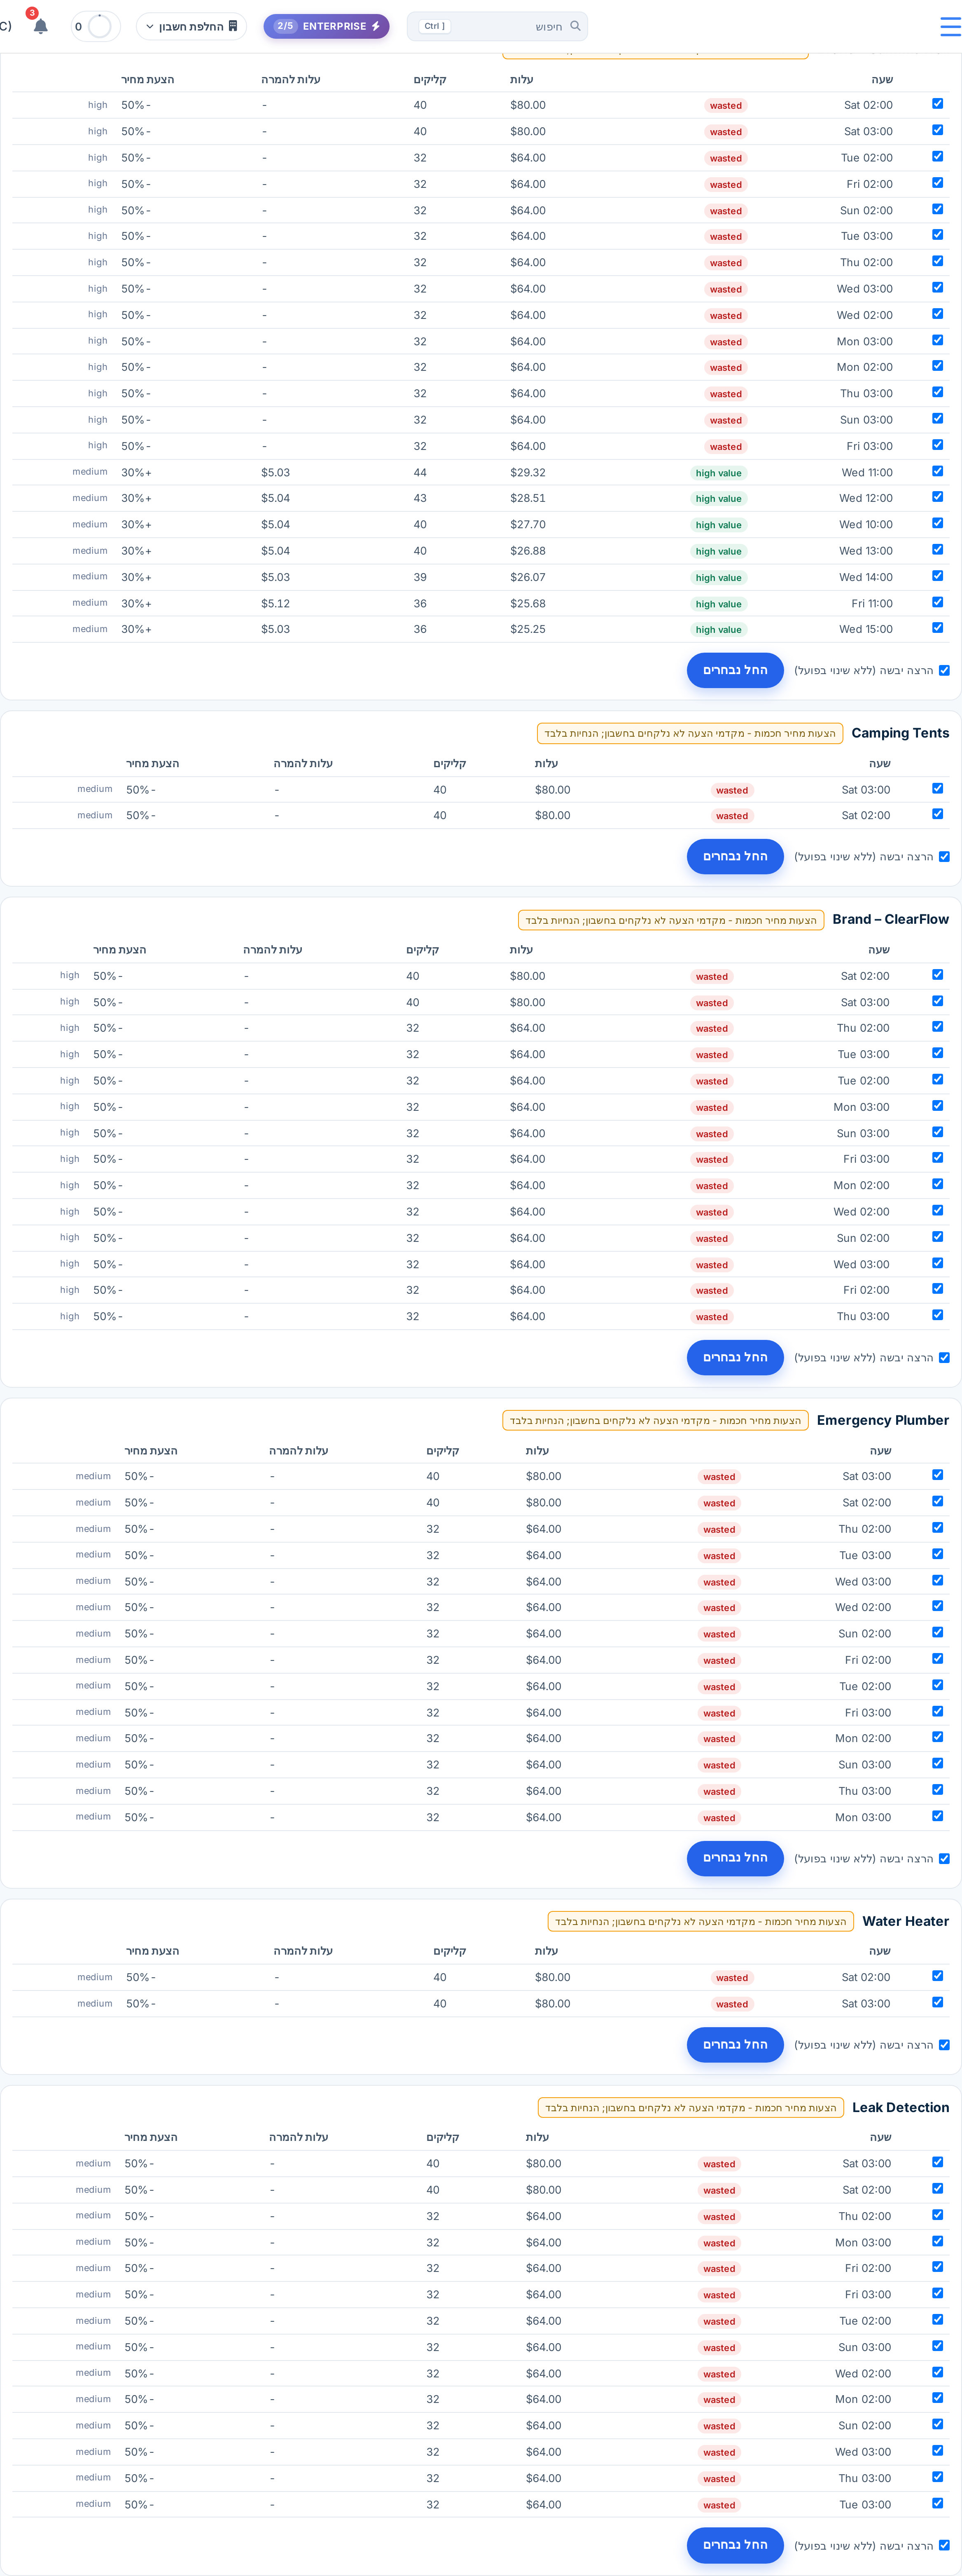Uncheck Leak Detection Mon 03:00 checkbox
Screen dimensions: 962x2576
[937, 2241]
